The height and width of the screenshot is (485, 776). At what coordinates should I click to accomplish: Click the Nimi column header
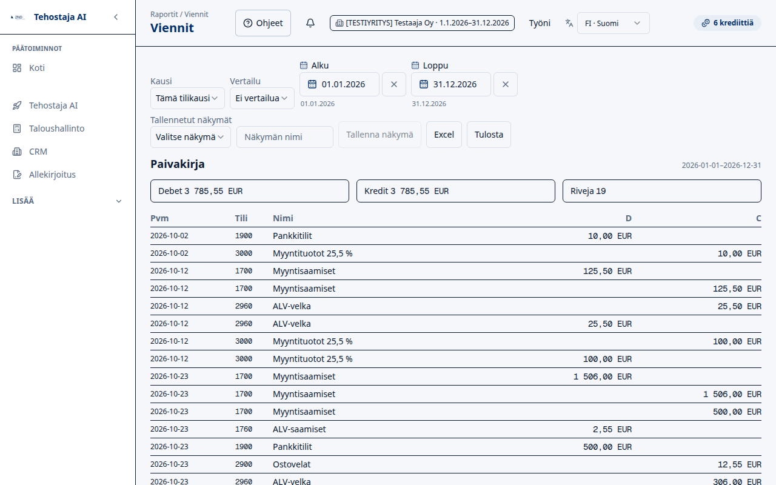(283, 218)
